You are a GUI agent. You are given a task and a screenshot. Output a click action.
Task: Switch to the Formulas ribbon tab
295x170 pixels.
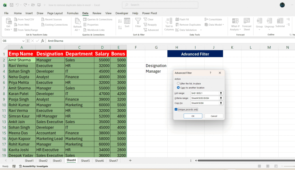click(73, 13)
